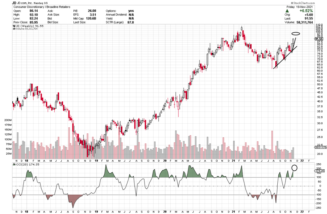
Task: Click the 174.35 tag on CCI axis
Action: coord(319,171)
